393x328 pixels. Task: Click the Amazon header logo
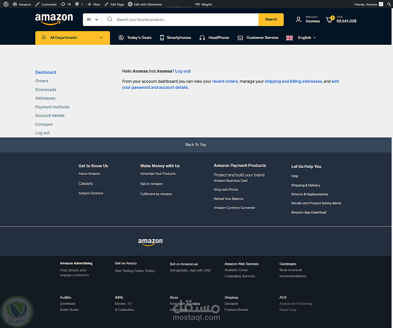pyautogui.click(x=54, y=19)
